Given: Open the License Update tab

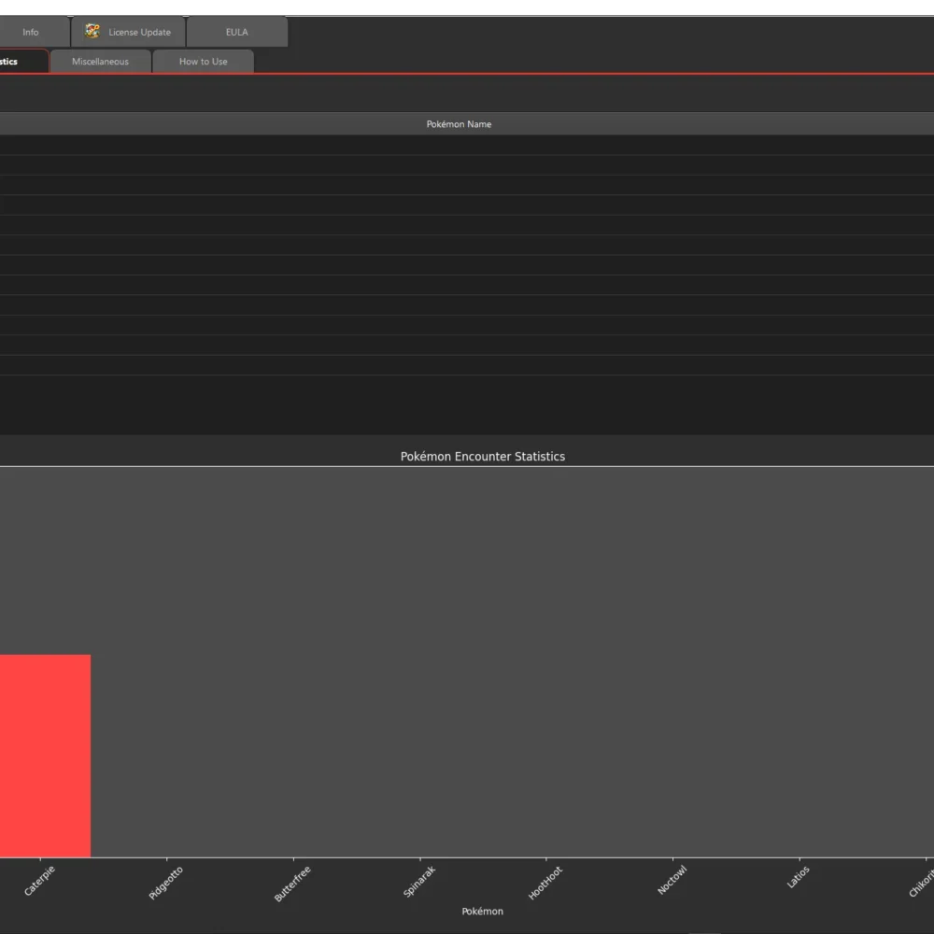Looking at the screenshot, I should point(128,32).
